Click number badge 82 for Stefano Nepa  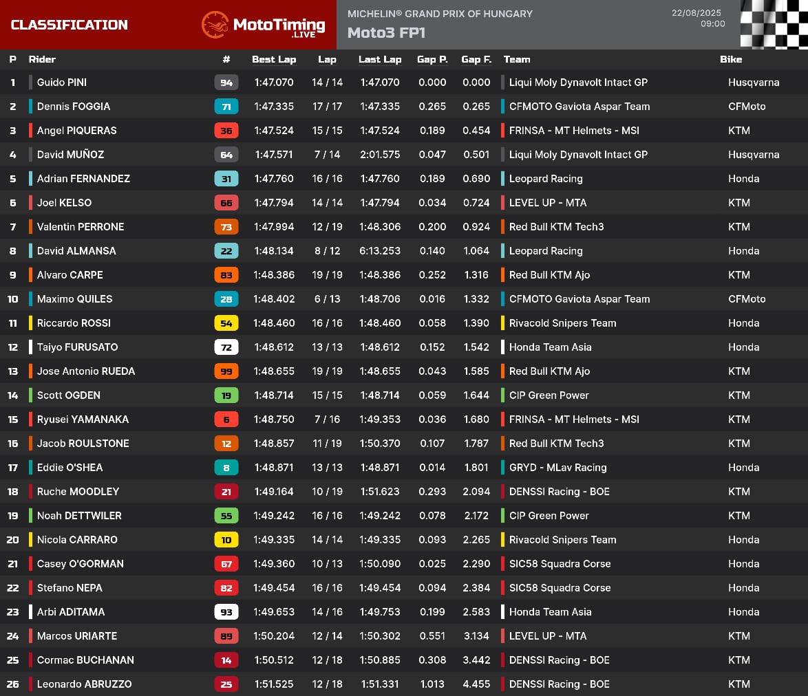(226, 588)
